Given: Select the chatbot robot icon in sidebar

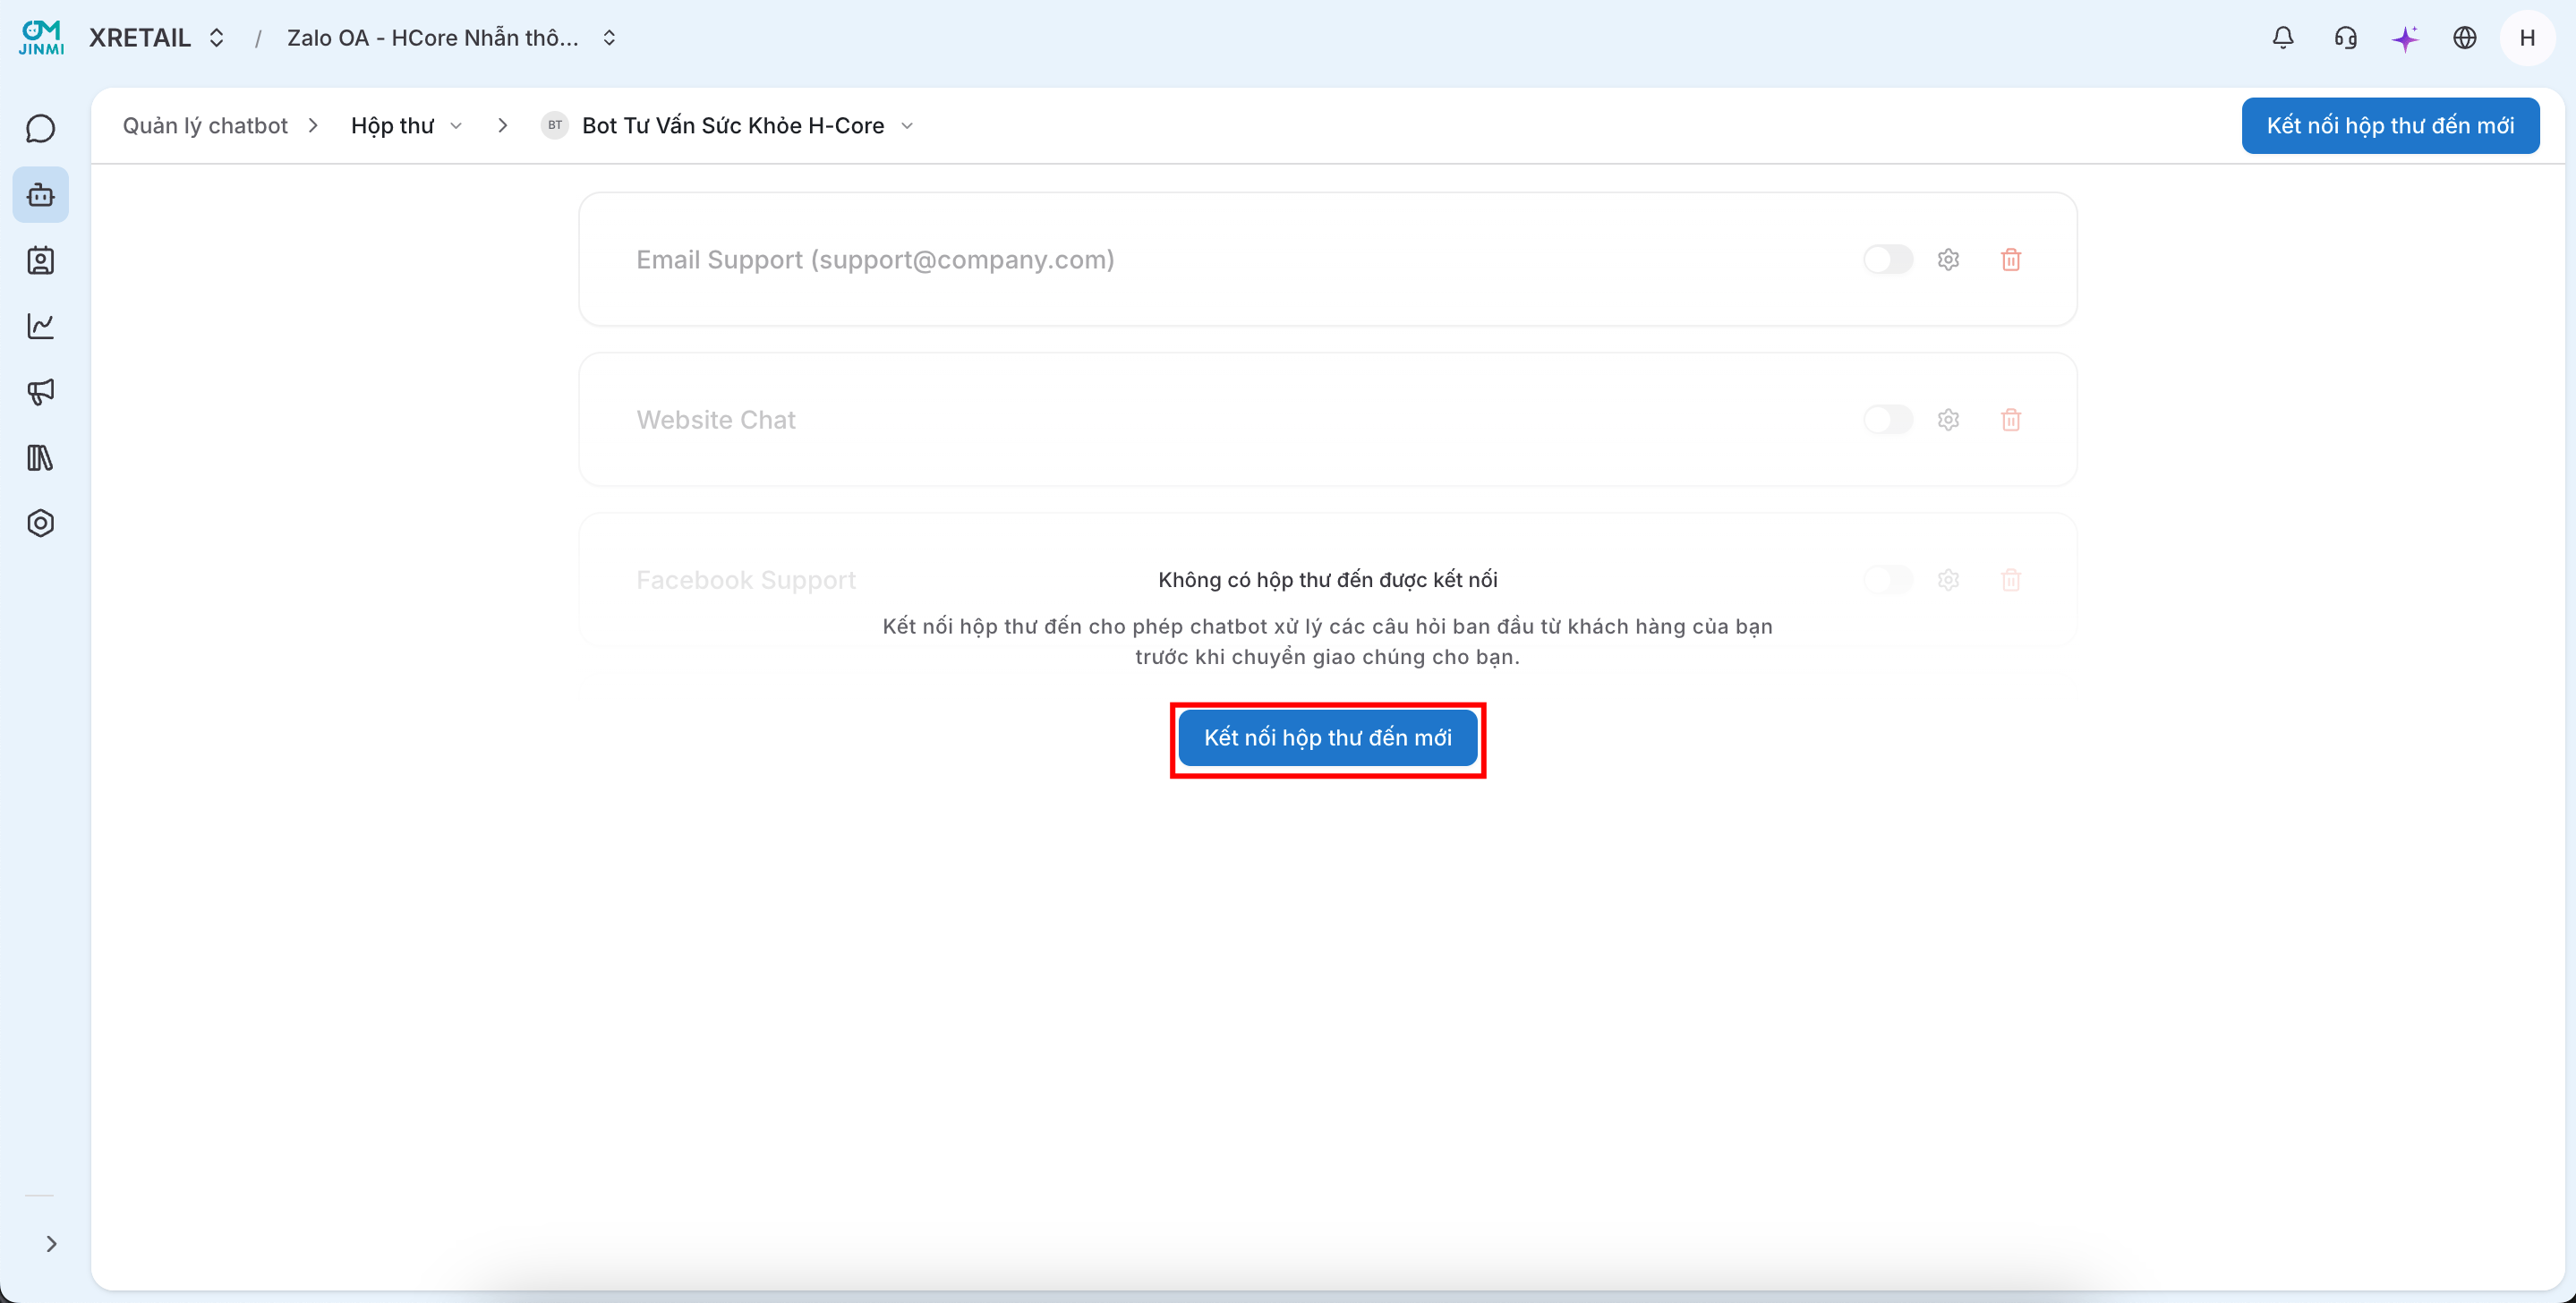Looking at the screenshot, I should [x=40, y=194].
